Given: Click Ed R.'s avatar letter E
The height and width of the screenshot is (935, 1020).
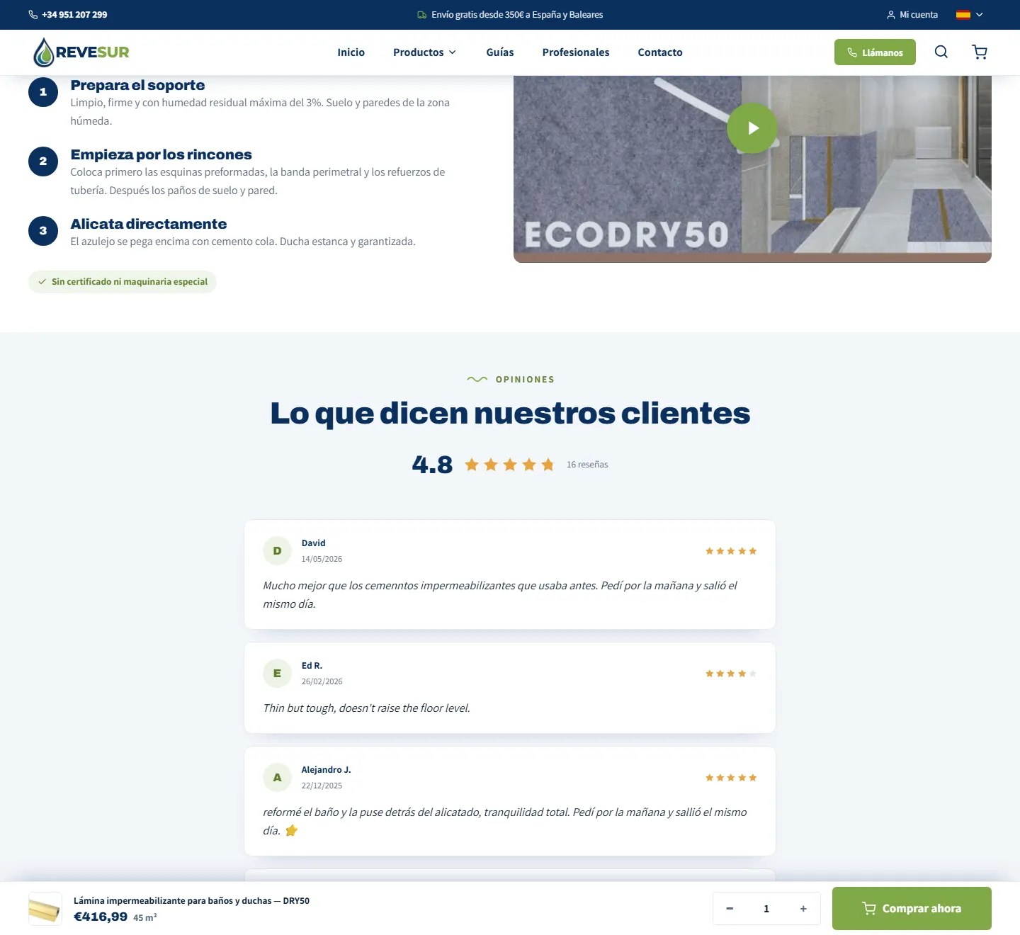Looking at the screenshot, I should (x=277, y=673).
